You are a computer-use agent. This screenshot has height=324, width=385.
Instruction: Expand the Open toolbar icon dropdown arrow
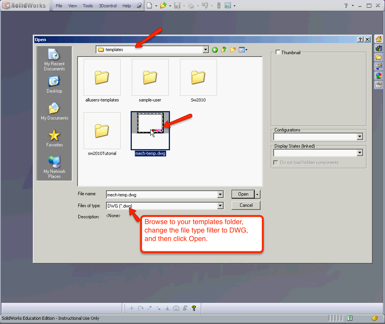point(170,6)
